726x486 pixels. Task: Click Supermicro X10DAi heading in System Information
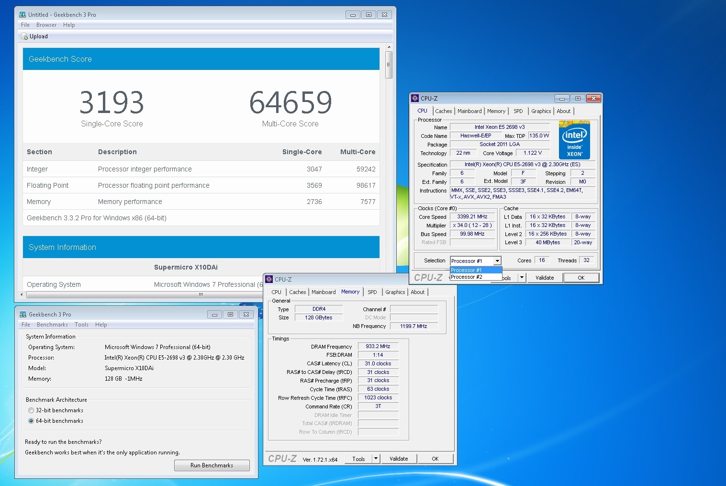[x=186, y=267]
